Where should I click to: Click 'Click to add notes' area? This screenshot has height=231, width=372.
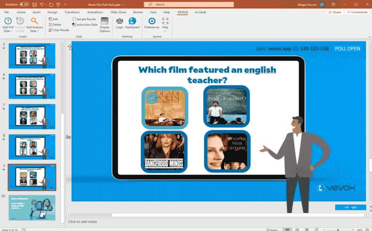[x=82, y=222]
